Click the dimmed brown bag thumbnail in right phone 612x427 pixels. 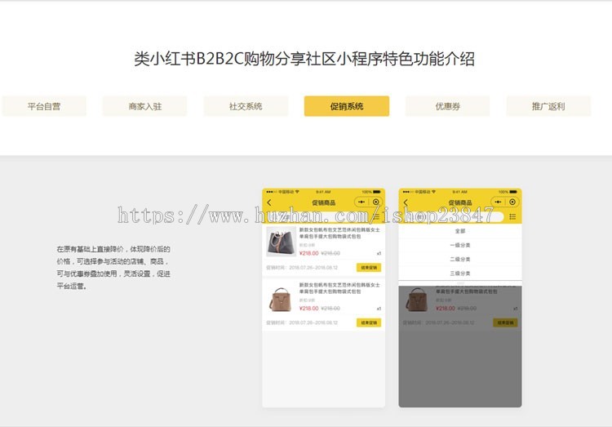point(417,300)
